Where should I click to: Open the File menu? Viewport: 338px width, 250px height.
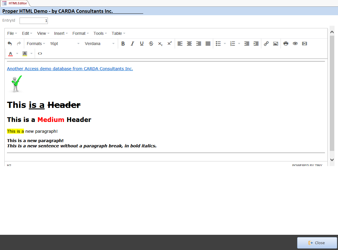tap(12, 34)
